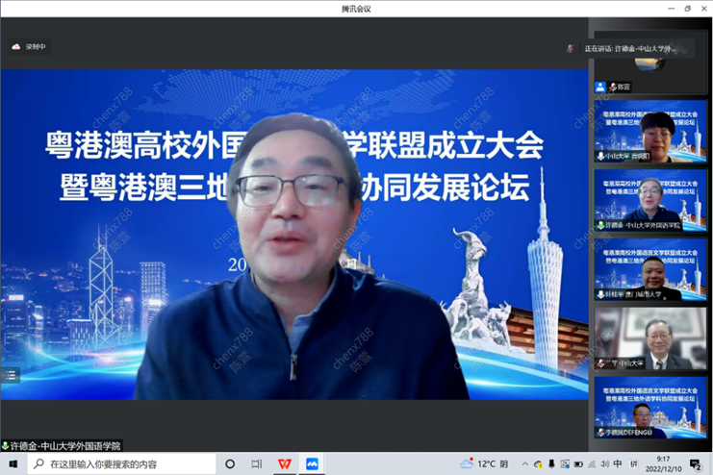This screenshot has height=475, width=713.
Task: Click the cloud recording status indicator
Action: (28, 46)
